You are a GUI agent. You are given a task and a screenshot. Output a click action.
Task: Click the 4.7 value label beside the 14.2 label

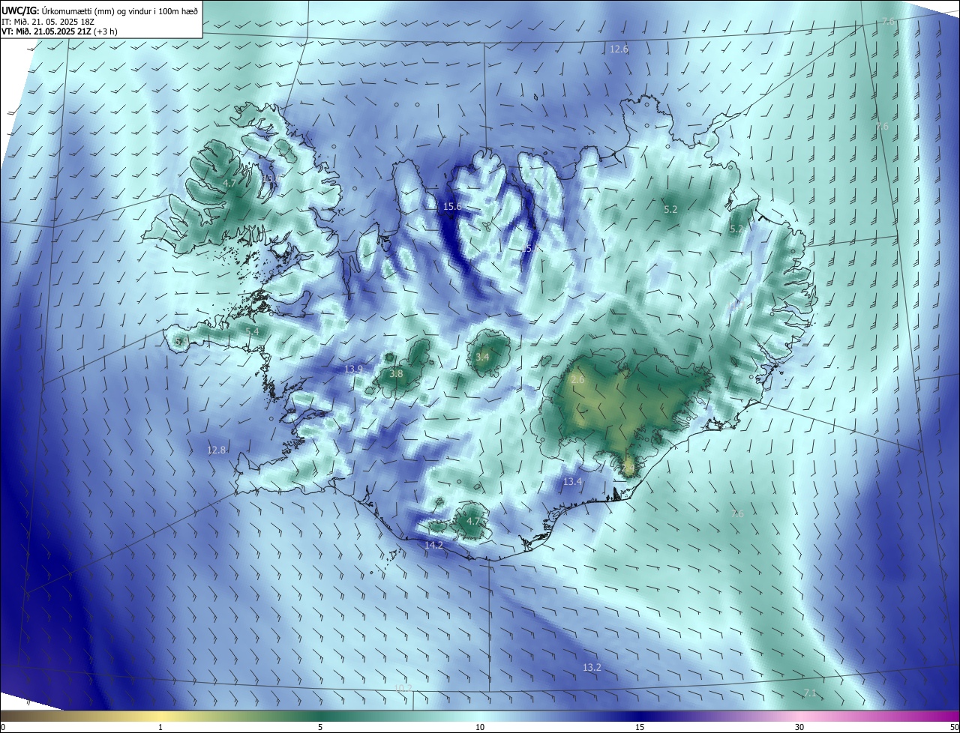coord(473,521)
